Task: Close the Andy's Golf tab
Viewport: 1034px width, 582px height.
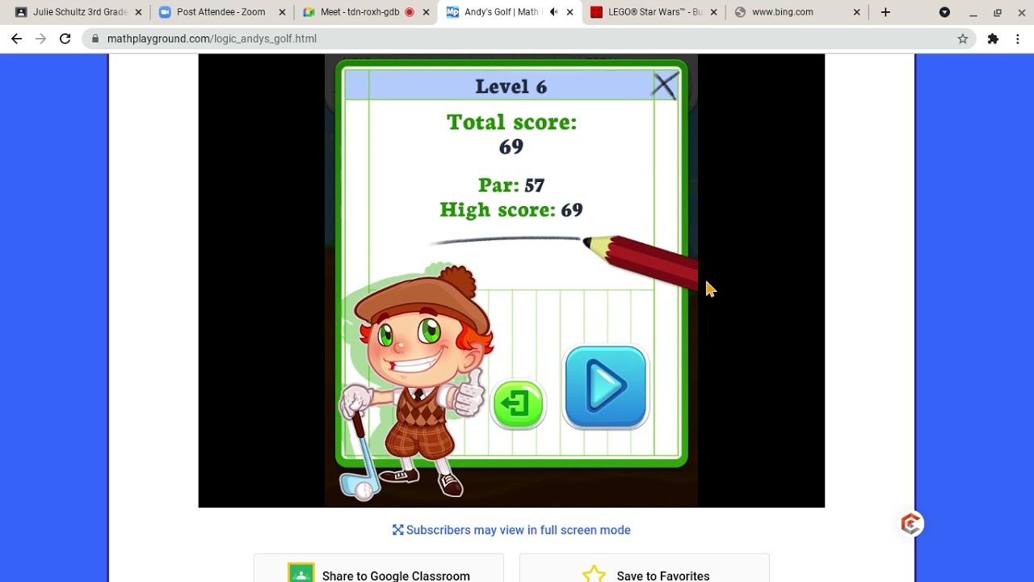Action: click(x=570, y=12)
